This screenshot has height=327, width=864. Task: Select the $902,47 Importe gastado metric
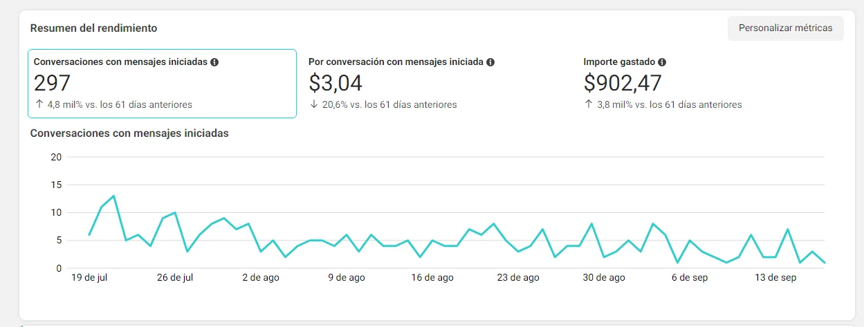tap(713, 84)
